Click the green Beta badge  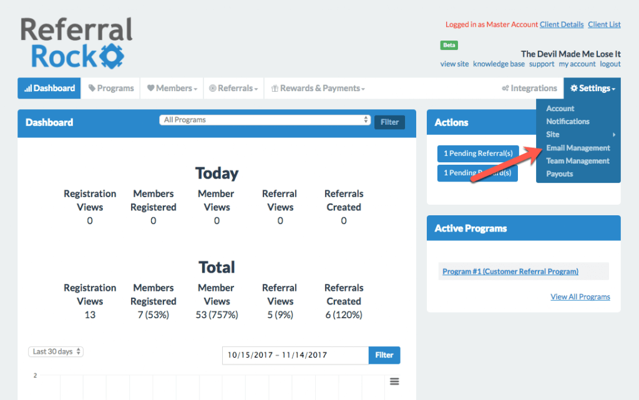click(449, 45)
